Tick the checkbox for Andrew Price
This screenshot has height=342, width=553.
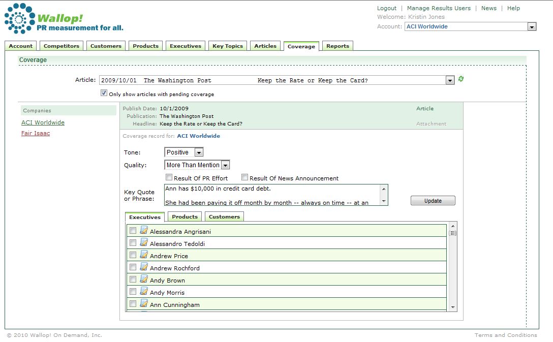[x=133, y=255]
